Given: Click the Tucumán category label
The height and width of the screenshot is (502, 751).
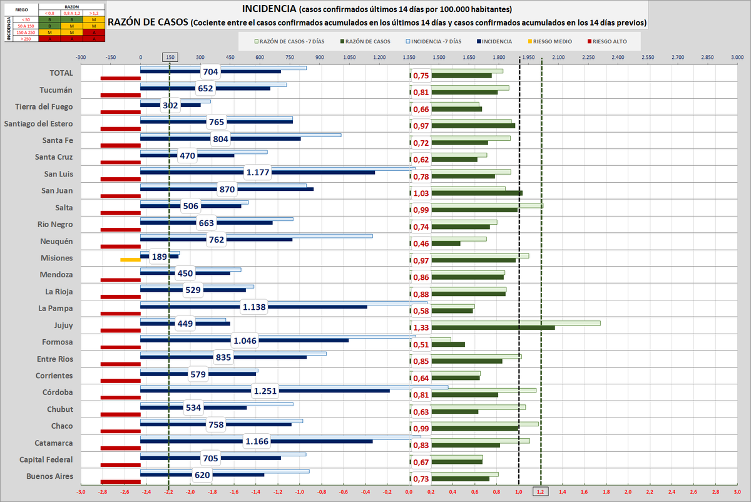Looking at the screenshot, I should tap(56, 90).
